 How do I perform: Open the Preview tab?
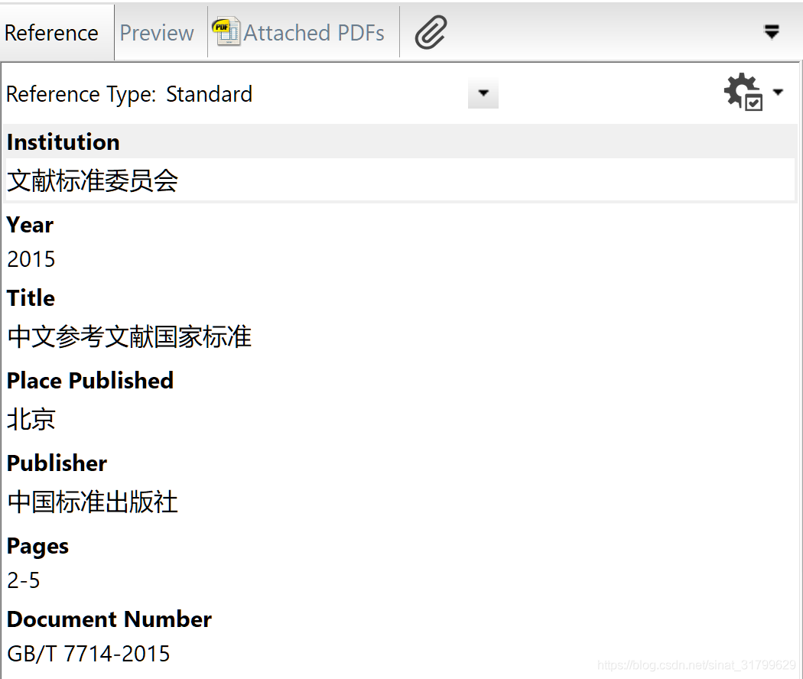pos(158,33)
